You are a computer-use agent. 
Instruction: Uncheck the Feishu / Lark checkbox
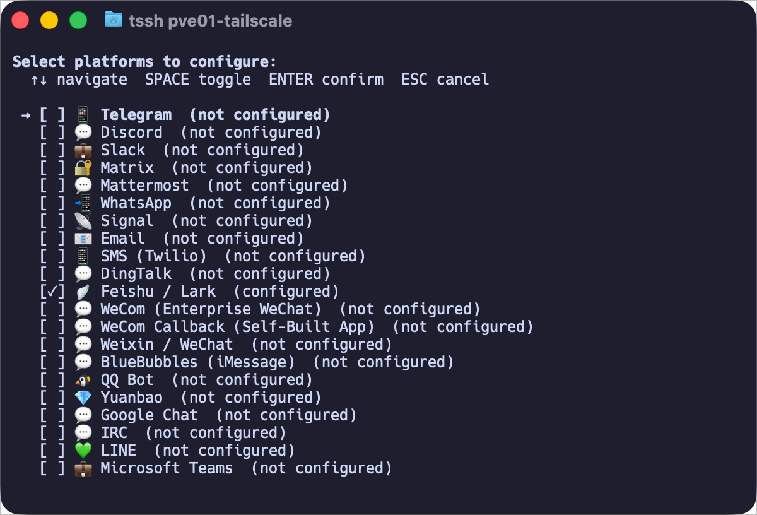click(52, 292)
